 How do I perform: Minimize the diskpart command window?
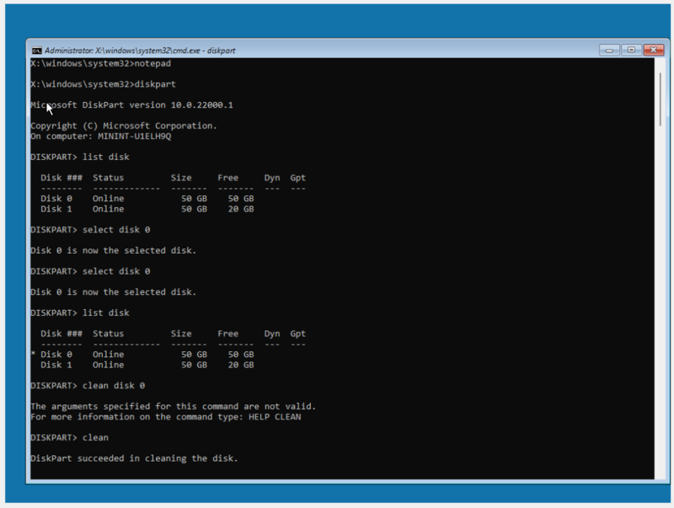click(609, 51)
